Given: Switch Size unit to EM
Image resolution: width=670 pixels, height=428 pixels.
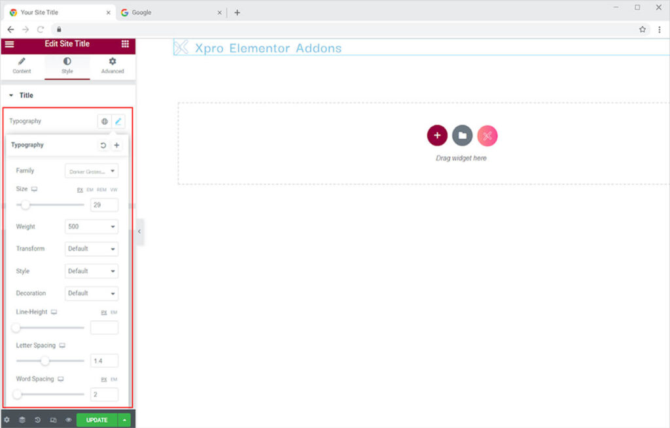Looking at the screenshot, I should point(90,189).
